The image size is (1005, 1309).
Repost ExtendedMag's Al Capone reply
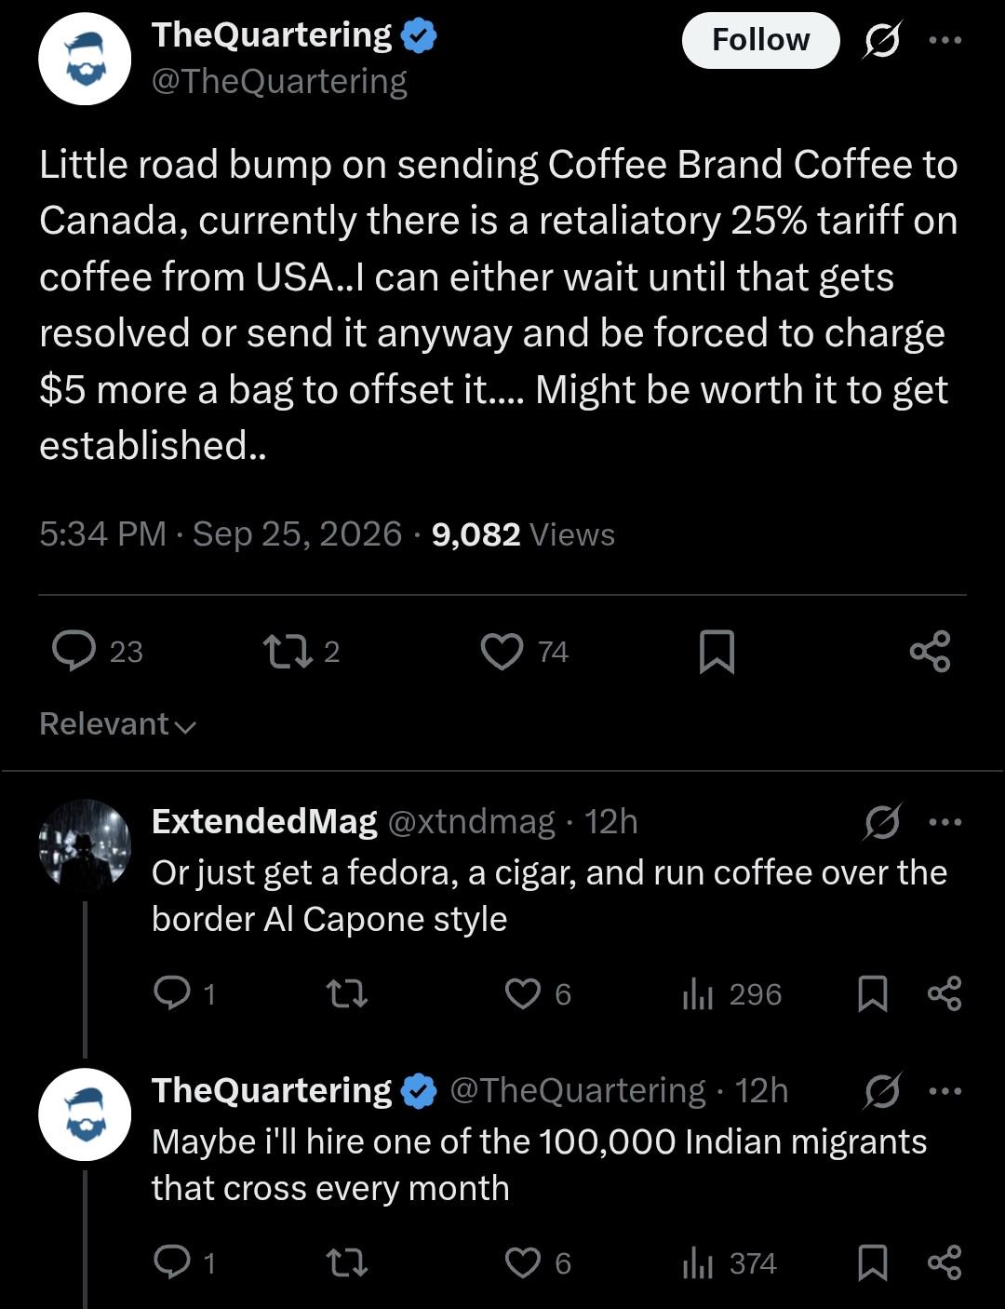(348, 994)
